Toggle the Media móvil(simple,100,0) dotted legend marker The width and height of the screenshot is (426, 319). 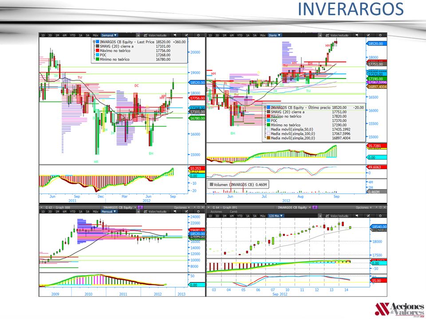(268, 134)
